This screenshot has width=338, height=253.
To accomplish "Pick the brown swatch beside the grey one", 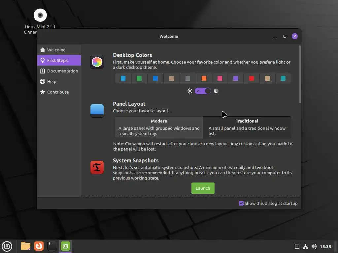I will pos(172,78).
